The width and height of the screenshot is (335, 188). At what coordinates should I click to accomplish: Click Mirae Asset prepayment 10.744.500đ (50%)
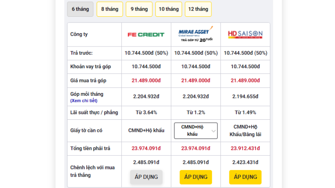click(196, 53)
